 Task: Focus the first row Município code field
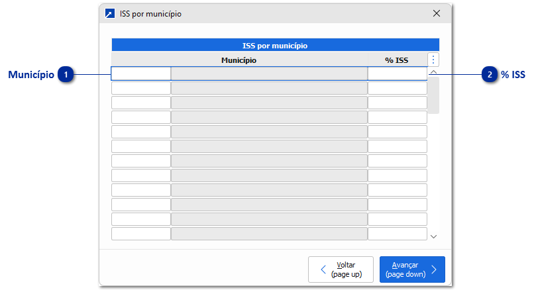[140, 73]
